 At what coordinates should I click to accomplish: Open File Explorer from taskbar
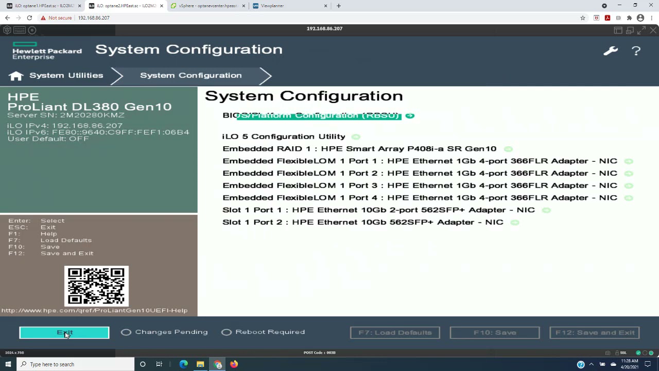click(200, 364)
